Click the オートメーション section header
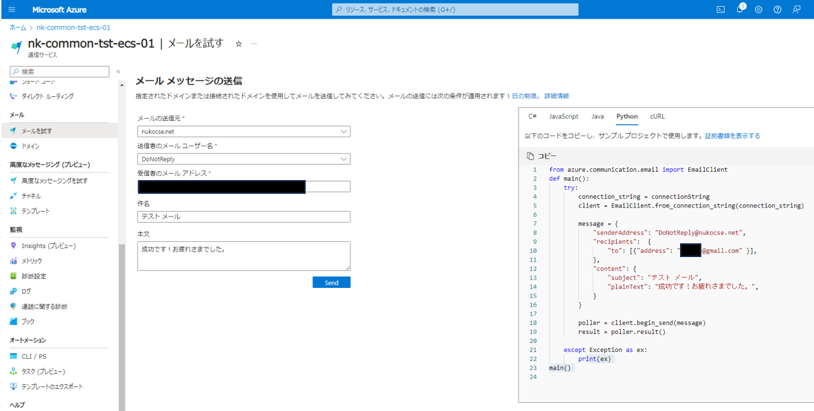 28,340
